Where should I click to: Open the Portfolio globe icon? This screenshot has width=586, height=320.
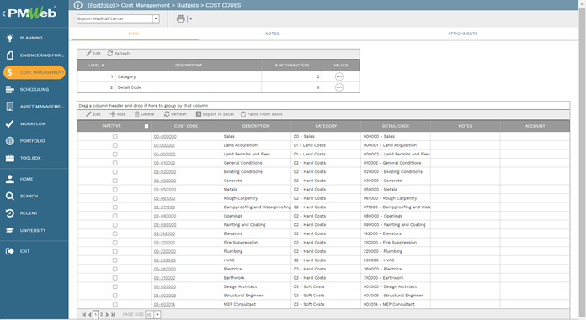(x=10, y=141)
